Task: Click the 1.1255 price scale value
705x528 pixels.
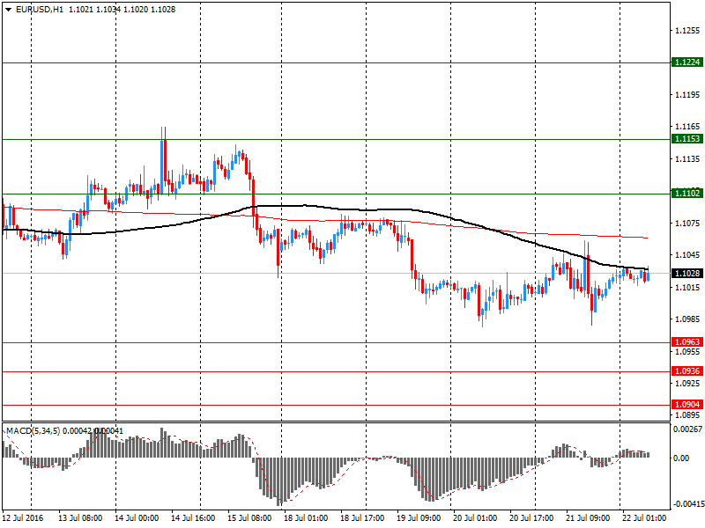Action: (687, 31)
